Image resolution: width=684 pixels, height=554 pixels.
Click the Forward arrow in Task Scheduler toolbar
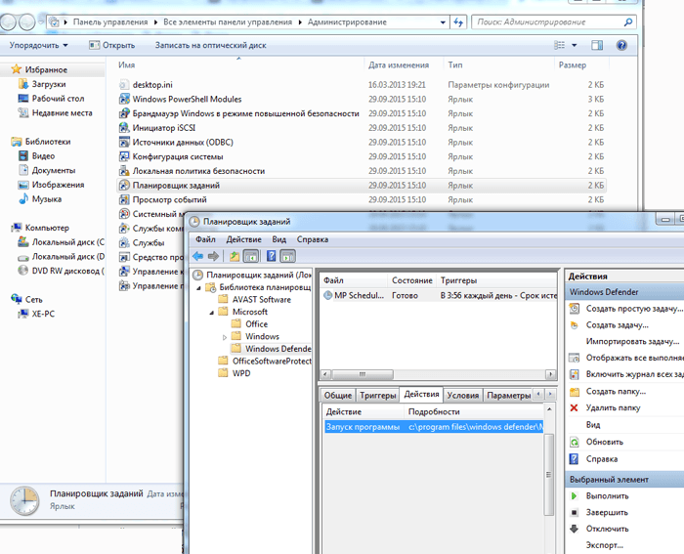(x=213, y=256)
